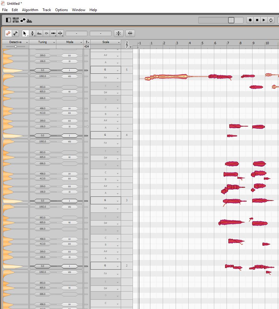Open the note editor blobs icon
The width and height of the screenshot is (279, 309).
point(23,20)
